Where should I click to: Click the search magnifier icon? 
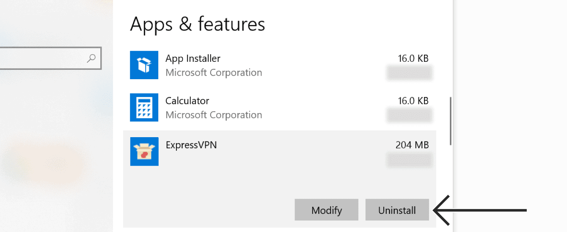pos(91,58)
